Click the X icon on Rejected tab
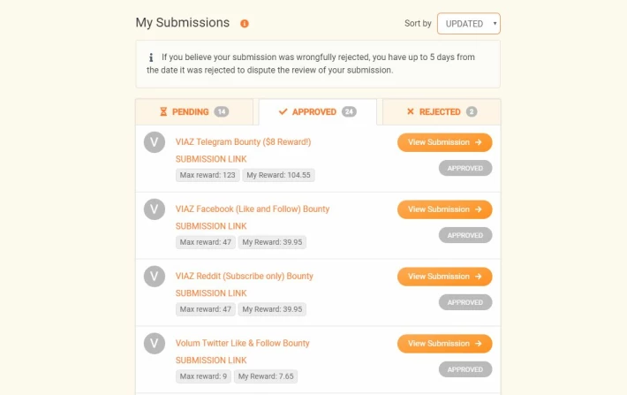 click(411, 111)
